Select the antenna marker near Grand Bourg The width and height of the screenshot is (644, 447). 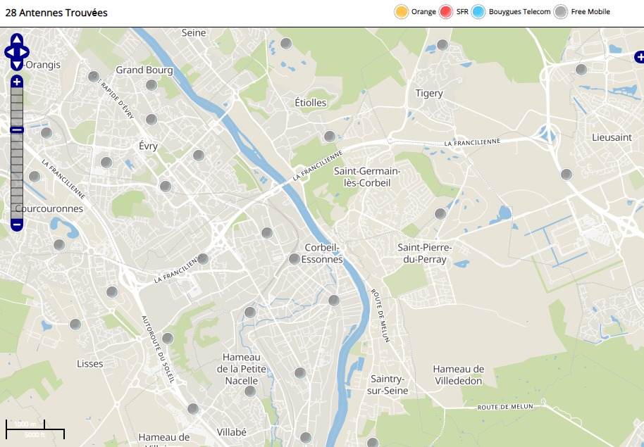[x=151, y=85]
